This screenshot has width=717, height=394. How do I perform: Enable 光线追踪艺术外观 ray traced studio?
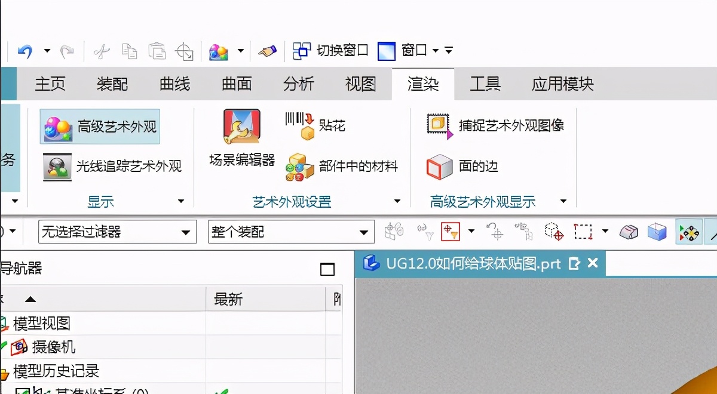pyautogui.click(x=112, y=167)
